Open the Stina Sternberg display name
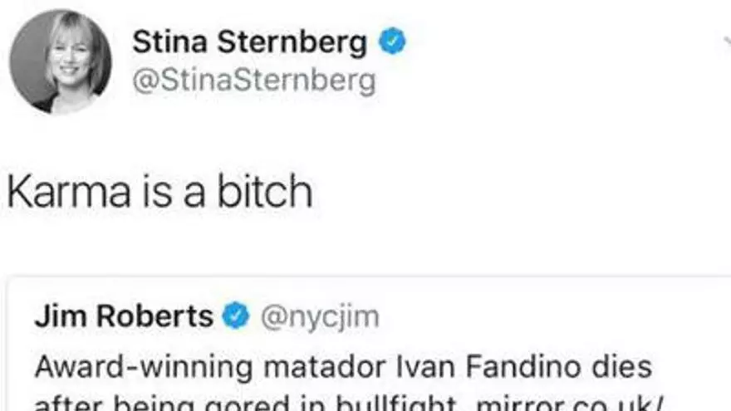Screen dimensions: 731x411 249,43
